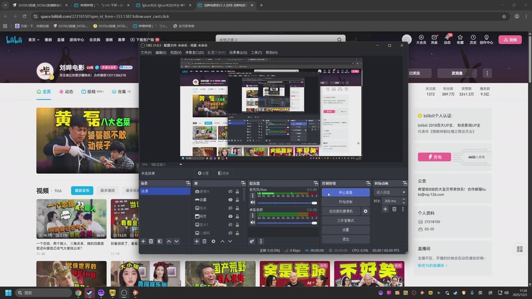Switch to the 动态 tab on the profile page
Image resolution: width=532 pixels, height=299 pixels.
click(x=66, y=92)
